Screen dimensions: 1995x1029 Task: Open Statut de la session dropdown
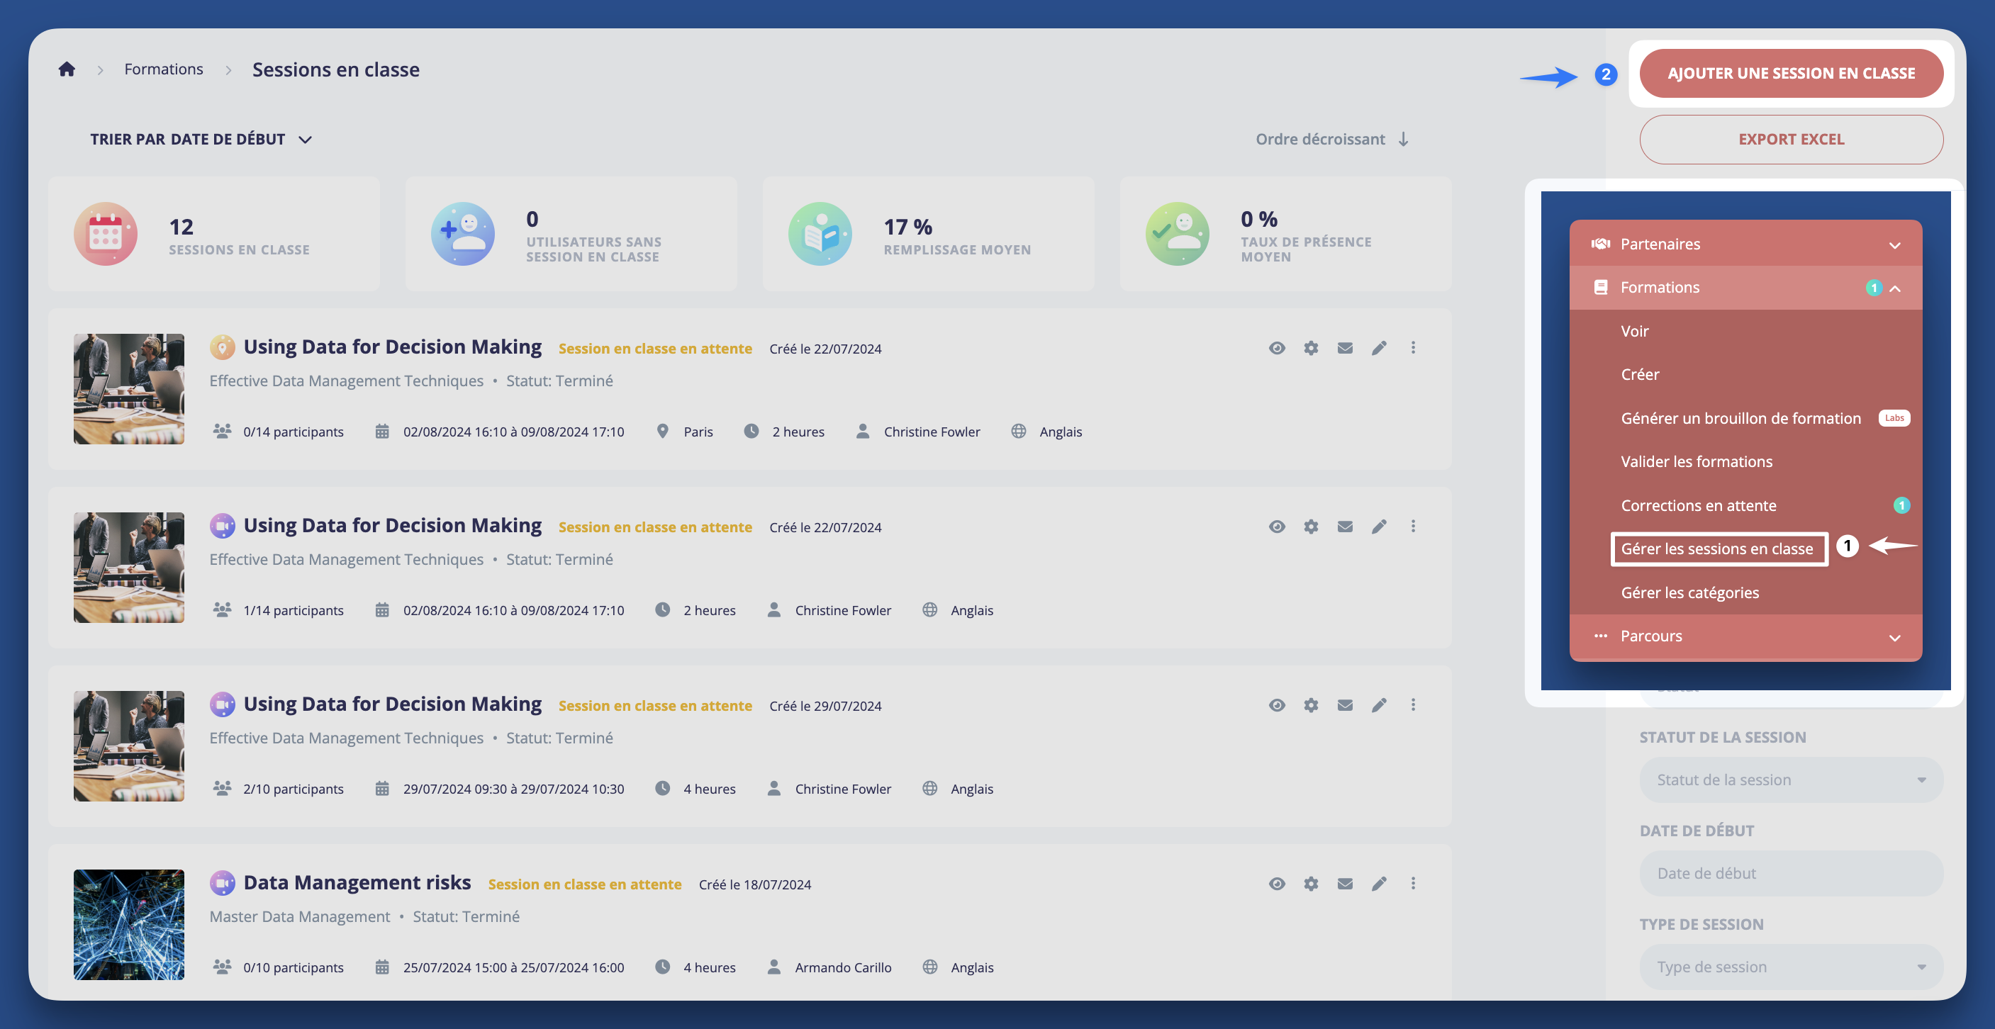point(1790,780)
